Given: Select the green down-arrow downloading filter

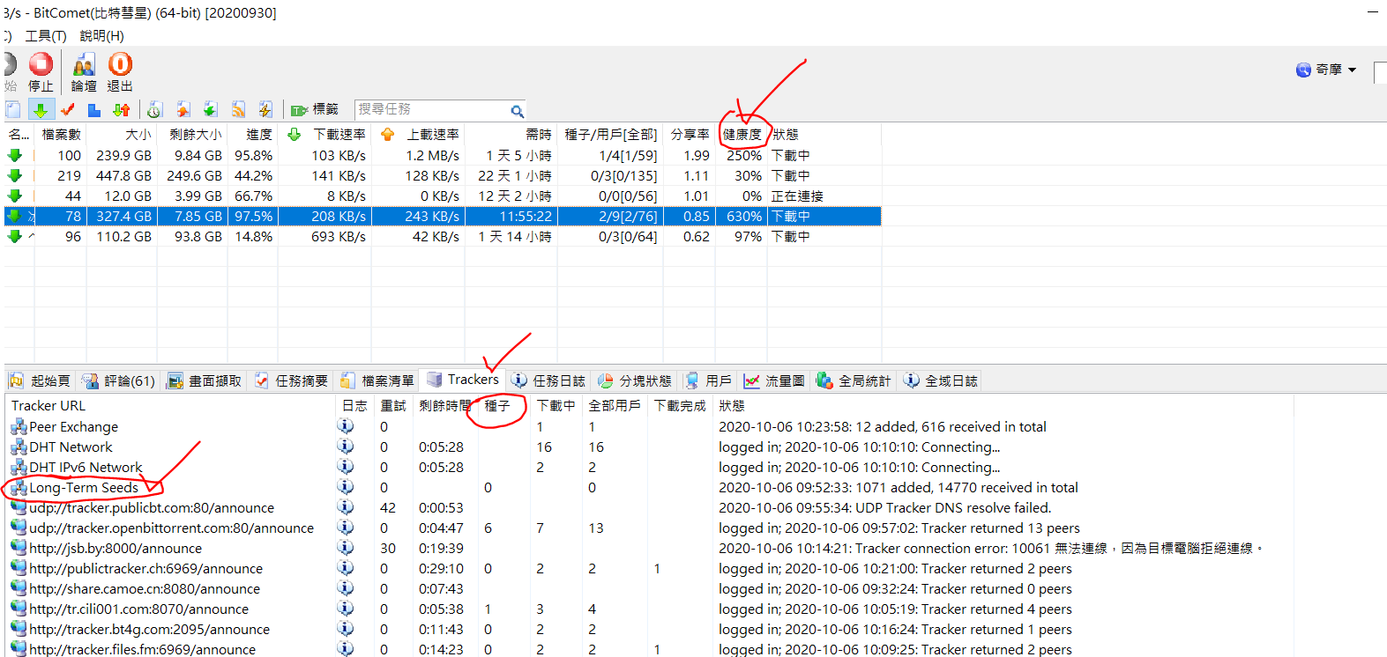Looking at the screenshot, I should click(41, 109).
